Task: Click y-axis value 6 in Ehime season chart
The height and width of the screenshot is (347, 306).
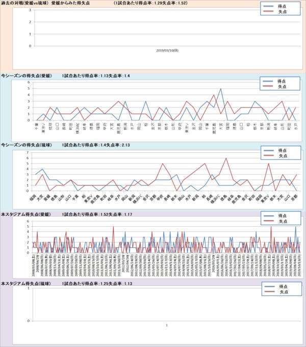Action: point(29,82)
